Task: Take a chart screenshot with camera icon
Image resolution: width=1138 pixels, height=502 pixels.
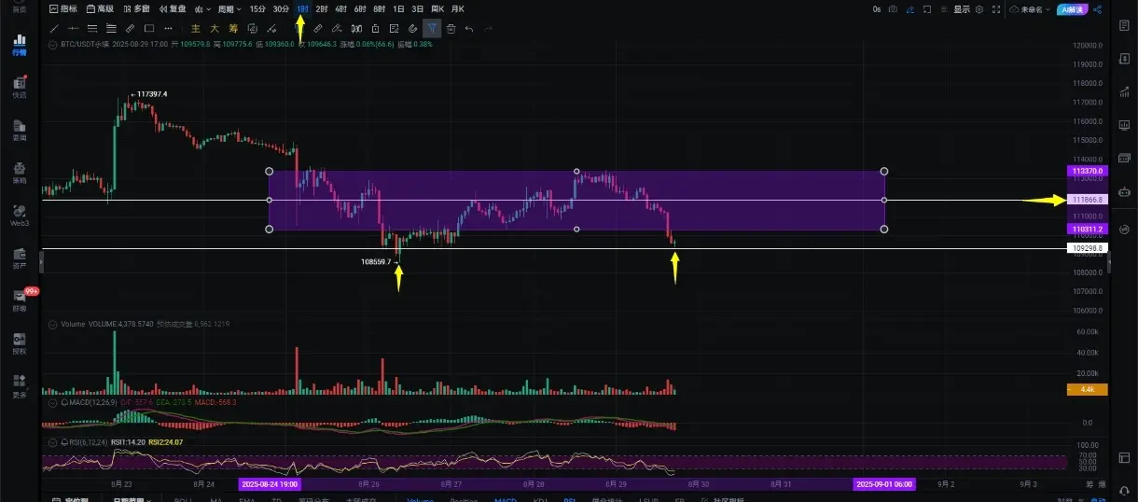Action: coord(893,9)
